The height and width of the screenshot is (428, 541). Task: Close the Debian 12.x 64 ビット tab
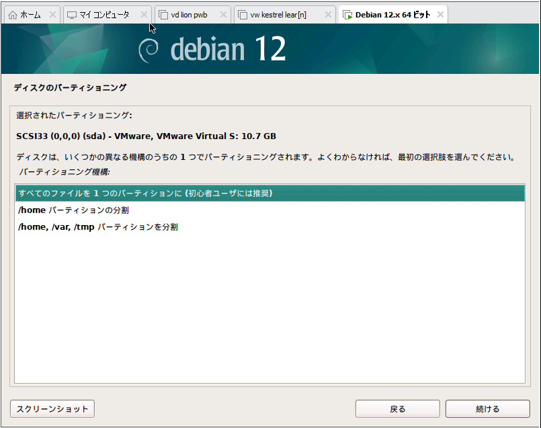pyautogui.click(x=441, y=15)
